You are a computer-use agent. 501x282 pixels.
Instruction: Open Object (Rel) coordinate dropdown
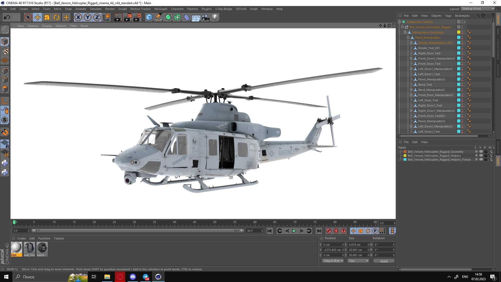[333, 261]
